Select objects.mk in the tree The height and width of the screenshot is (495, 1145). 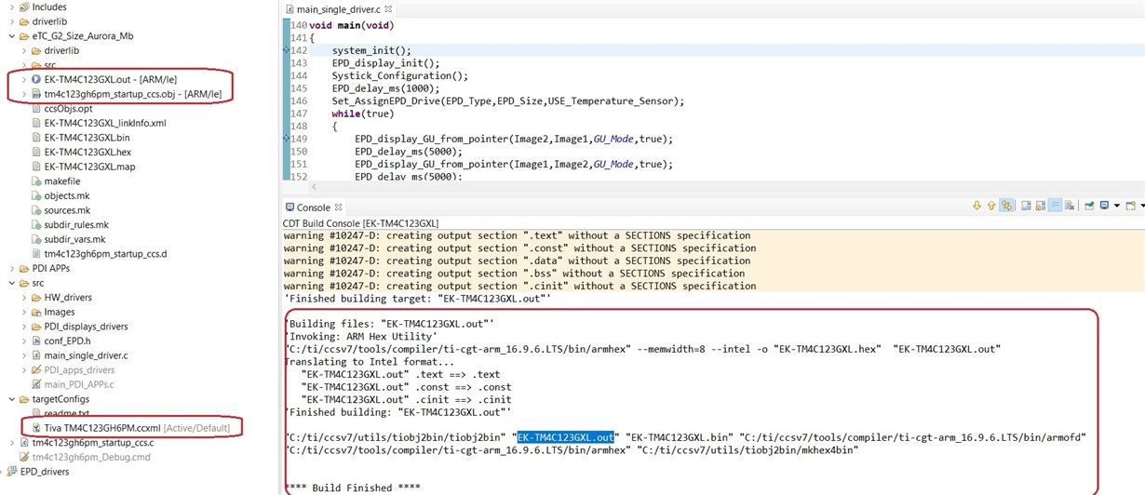[x=67, y=195]
